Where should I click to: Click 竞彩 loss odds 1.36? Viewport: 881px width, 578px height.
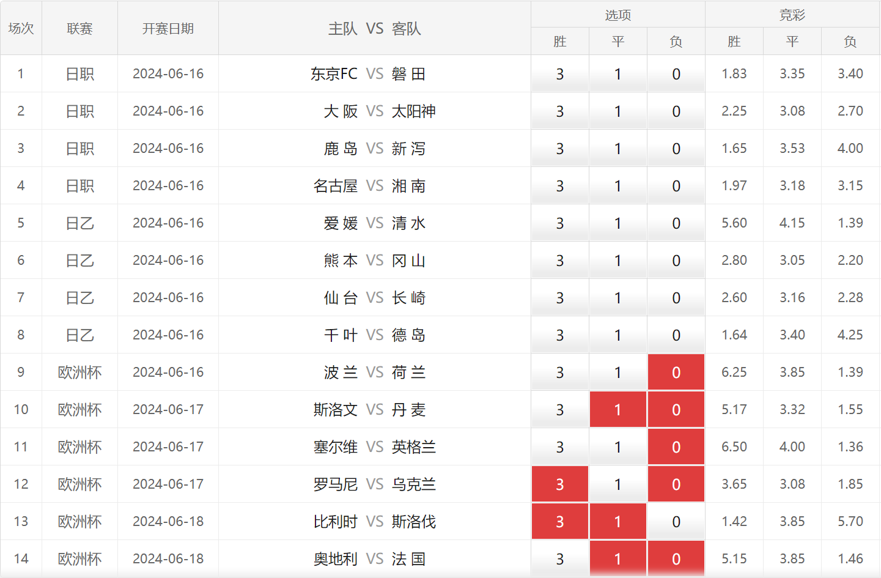coord(850,447)
